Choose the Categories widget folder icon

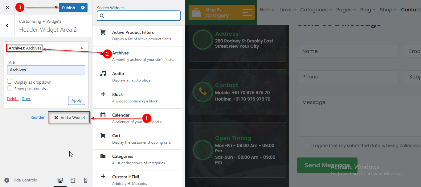[x=103, y=156]
